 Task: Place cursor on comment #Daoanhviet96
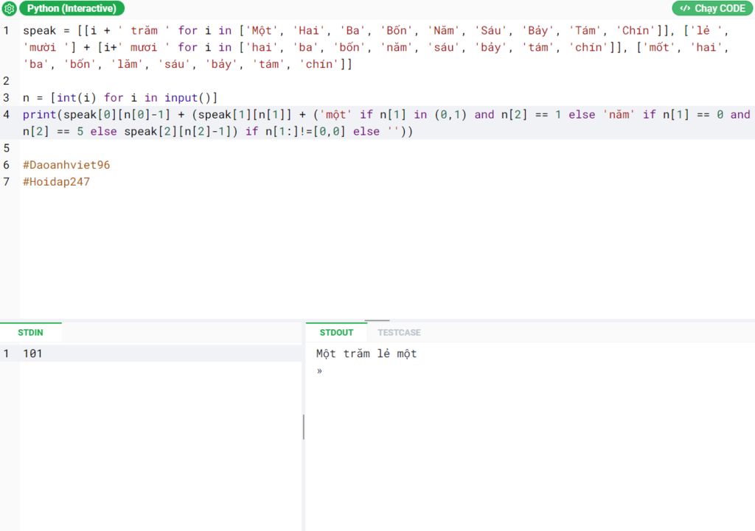[66, 165]
